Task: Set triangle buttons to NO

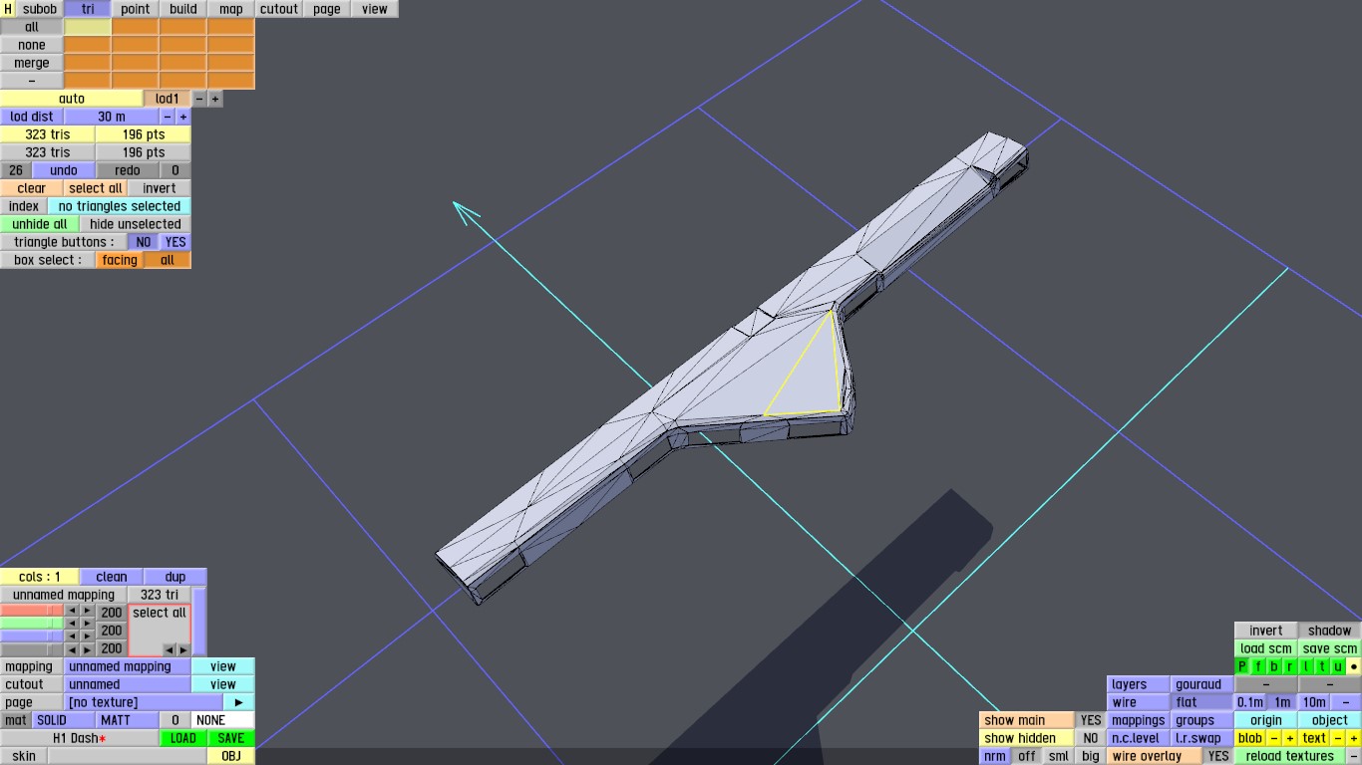Action: [x=145, y=242]
